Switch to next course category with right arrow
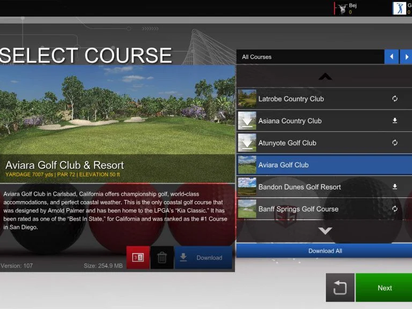This screenshot has width=412, height=309. coord(407,57)
